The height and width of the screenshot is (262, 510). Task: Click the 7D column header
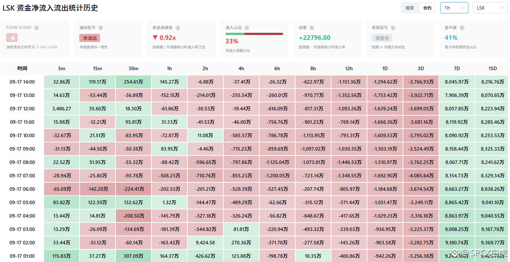pos(457,68)
